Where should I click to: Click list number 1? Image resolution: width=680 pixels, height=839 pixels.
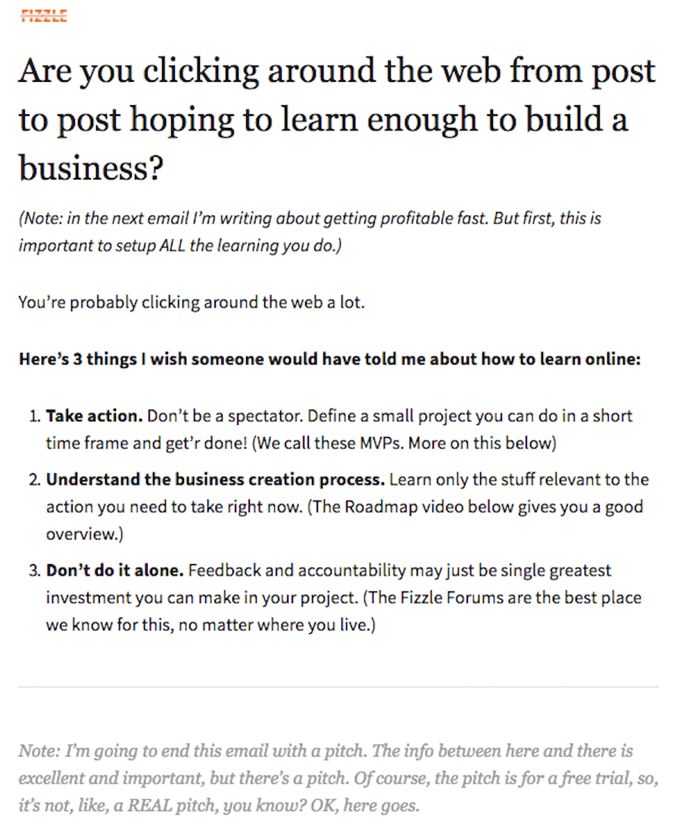35,416
